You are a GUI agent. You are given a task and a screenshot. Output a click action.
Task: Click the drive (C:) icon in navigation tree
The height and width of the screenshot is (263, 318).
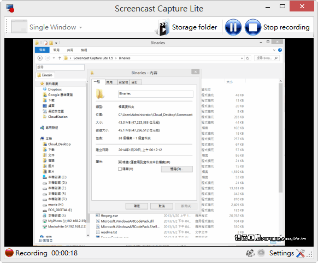(45, 177)
